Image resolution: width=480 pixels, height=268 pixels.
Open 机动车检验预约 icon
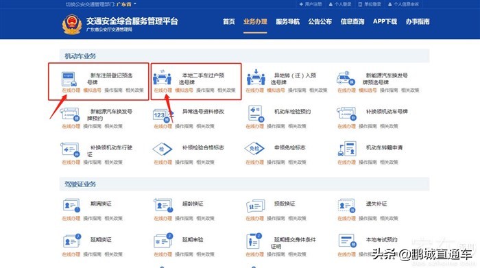pos(256,114)
